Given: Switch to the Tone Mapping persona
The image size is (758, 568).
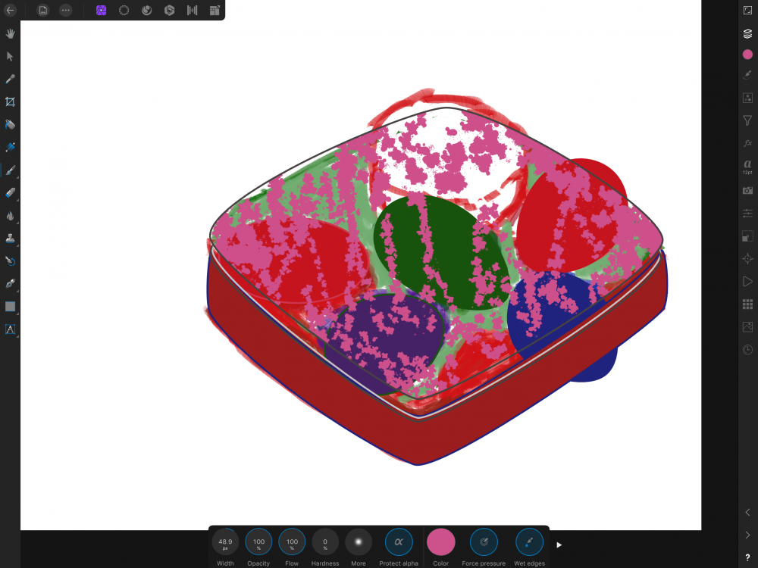Looking at the screenshot, I should click(192, 10).
